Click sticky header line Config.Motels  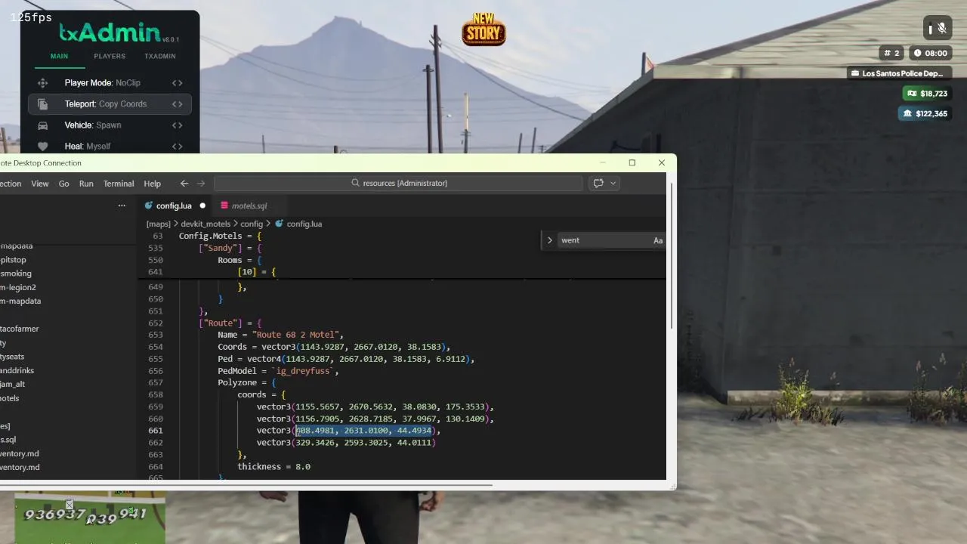220,236
